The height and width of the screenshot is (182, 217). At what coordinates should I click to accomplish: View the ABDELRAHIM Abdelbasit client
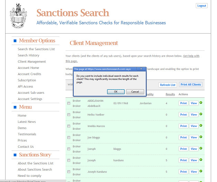(x=194, y=103)
